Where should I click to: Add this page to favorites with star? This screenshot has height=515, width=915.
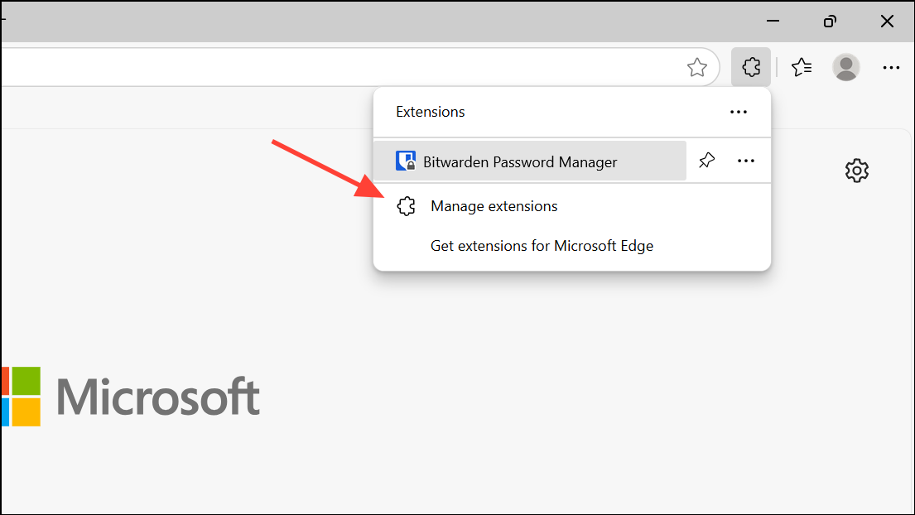pyautogui.click(x=696, y=68)
